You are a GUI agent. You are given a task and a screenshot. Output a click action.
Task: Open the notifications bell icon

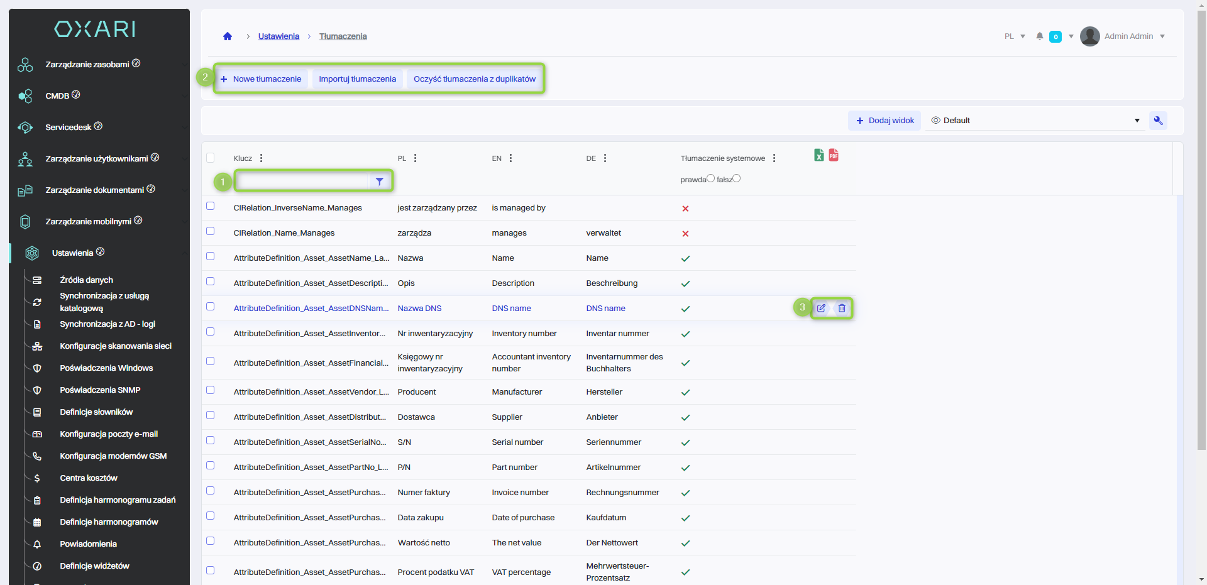click(x=1040, y=36)
